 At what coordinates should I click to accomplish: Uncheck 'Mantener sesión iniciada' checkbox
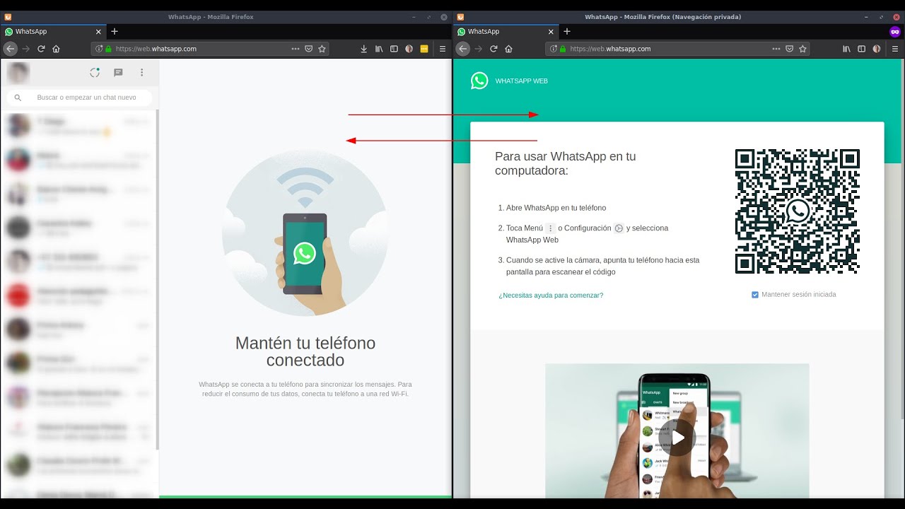coord(755,294)
